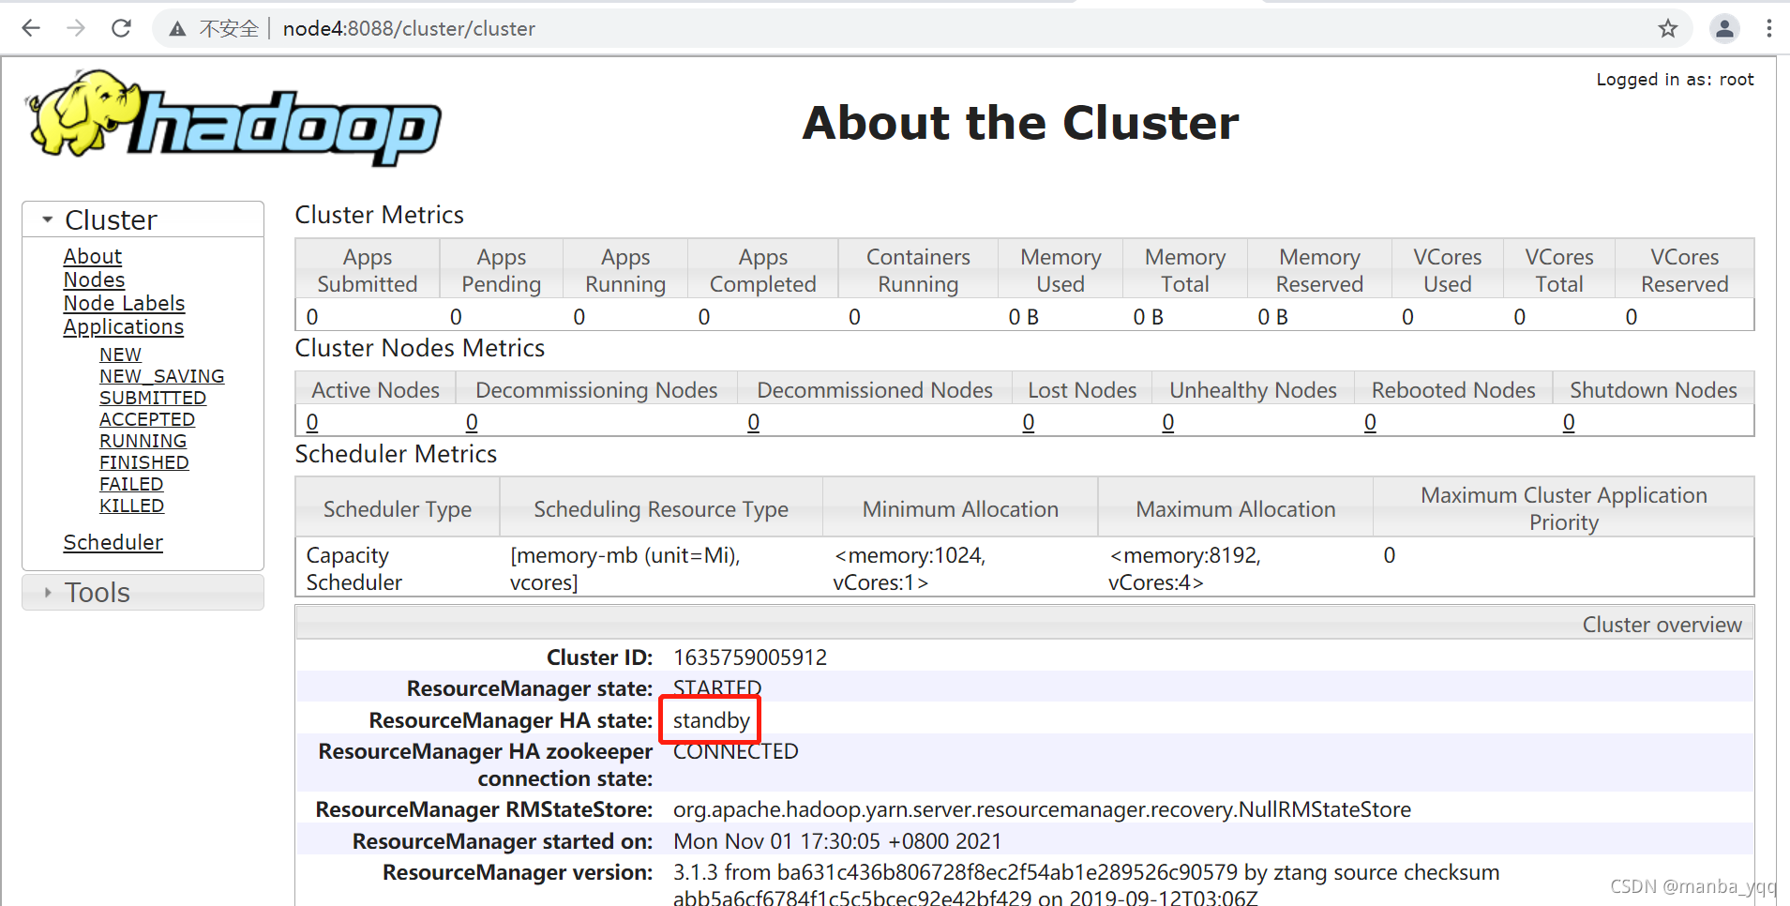Click the Memory Total column header
Image resolution: width=1790 pixels, height=906 pixels.
tap(1185, 270)
